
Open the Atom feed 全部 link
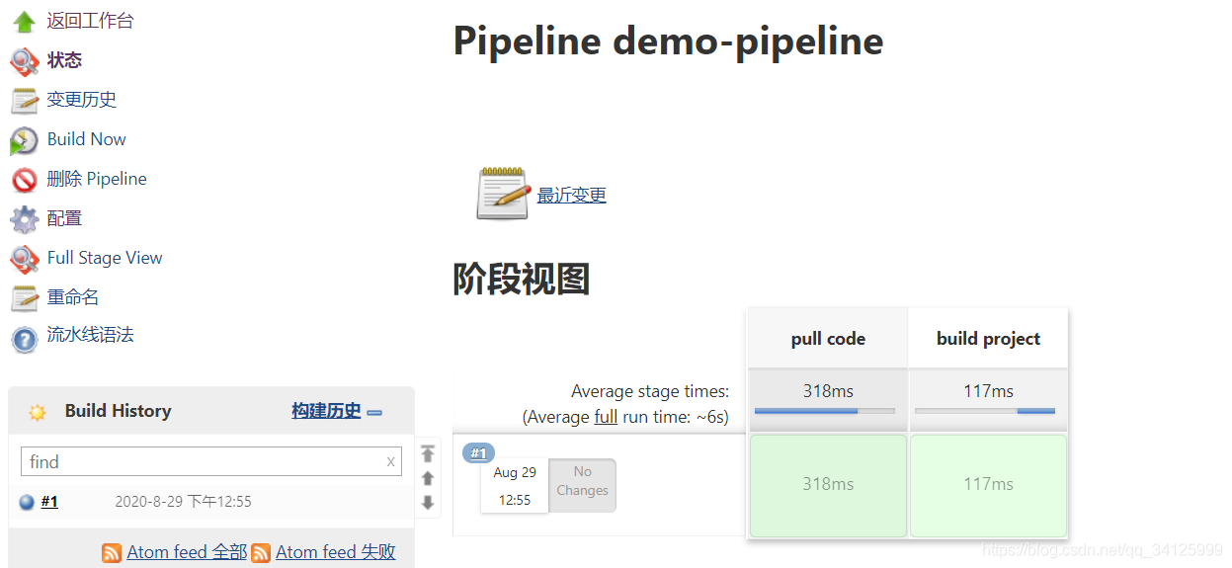[x=187, y=552]
